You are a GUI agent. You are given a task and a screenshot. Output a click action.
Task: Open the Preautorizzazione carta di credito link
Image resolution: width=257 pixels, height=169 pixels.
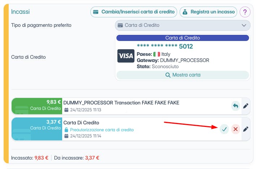tap(102, 129)
